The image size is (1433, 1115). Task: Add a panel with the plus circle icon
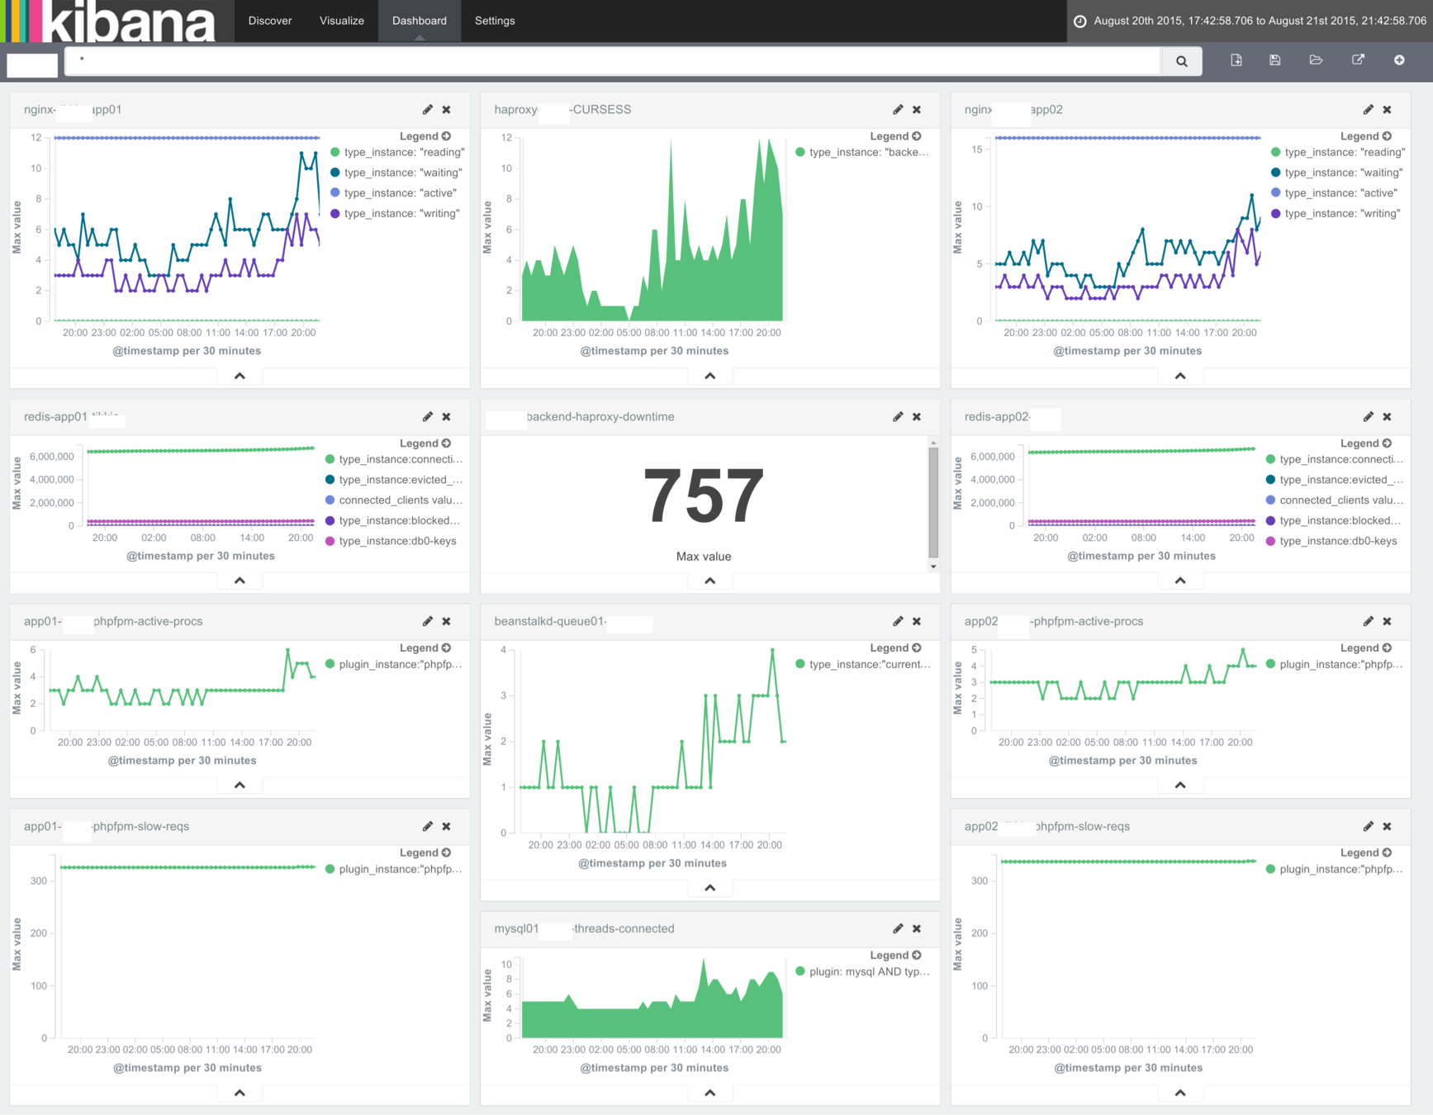1400,59
